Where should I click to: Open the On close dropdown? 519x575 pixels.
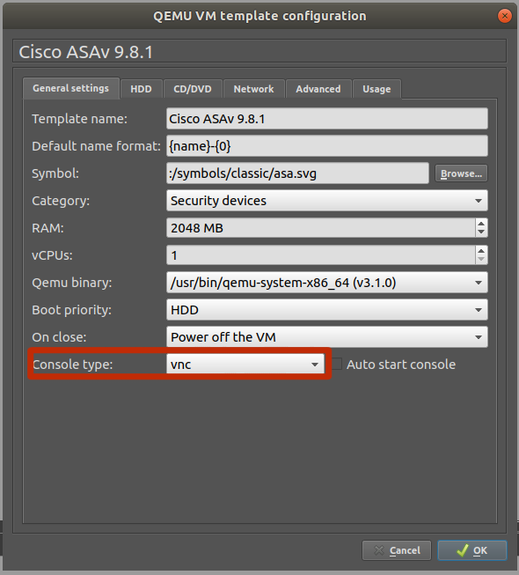coord(326,337)
